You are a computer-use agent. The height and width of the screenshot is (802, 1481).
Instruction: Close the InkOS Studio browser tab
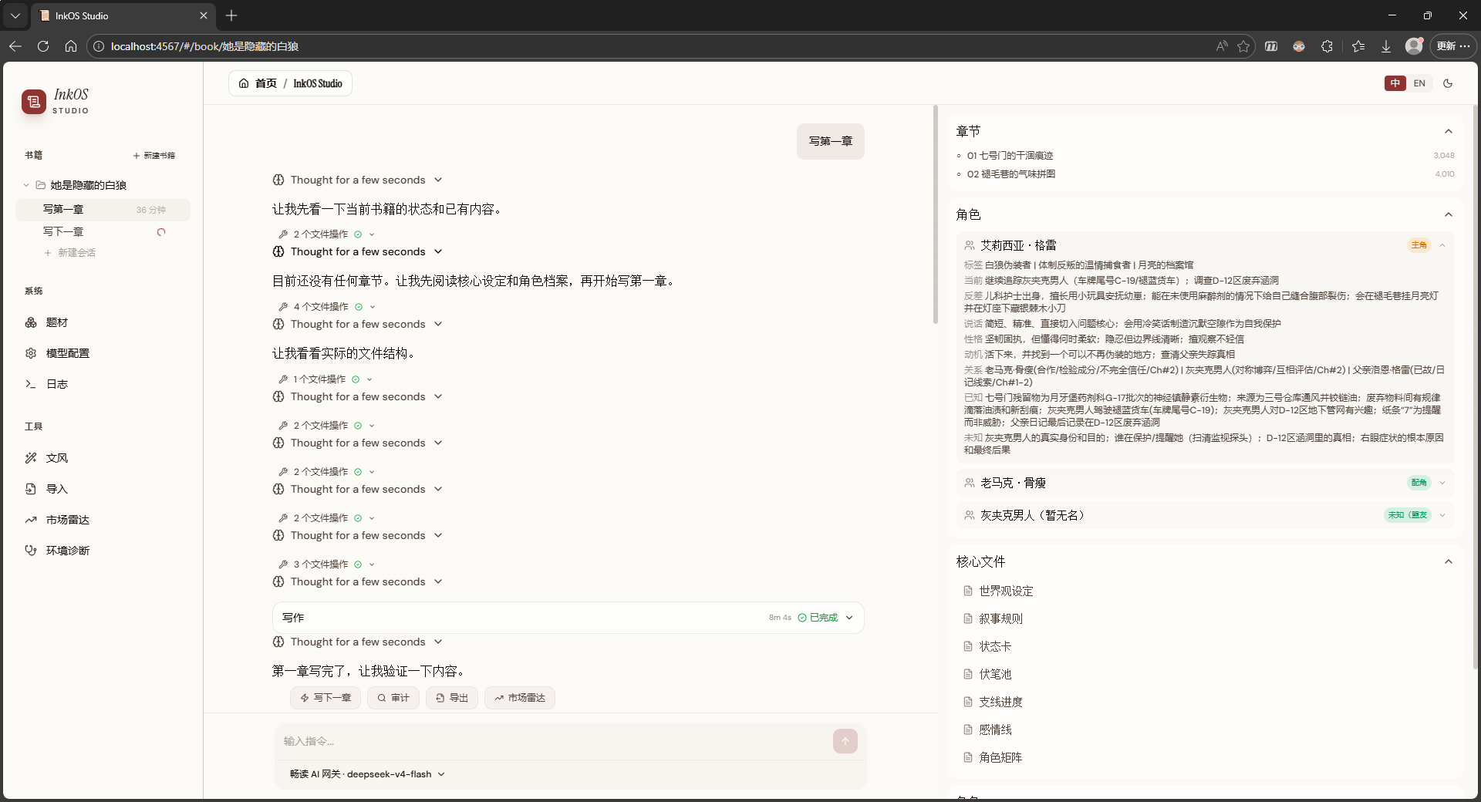(204, 15)
